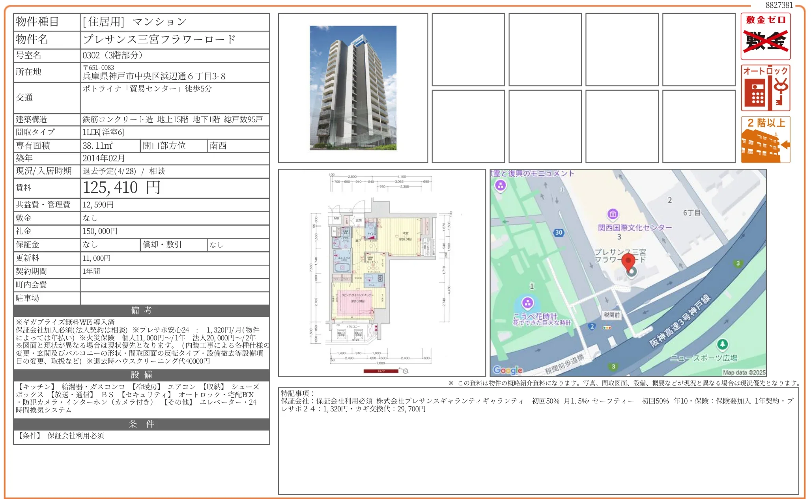Screen dimensions: 811x499
Task: Click the Google logo on the map
Action: click(x=508, y=370)
